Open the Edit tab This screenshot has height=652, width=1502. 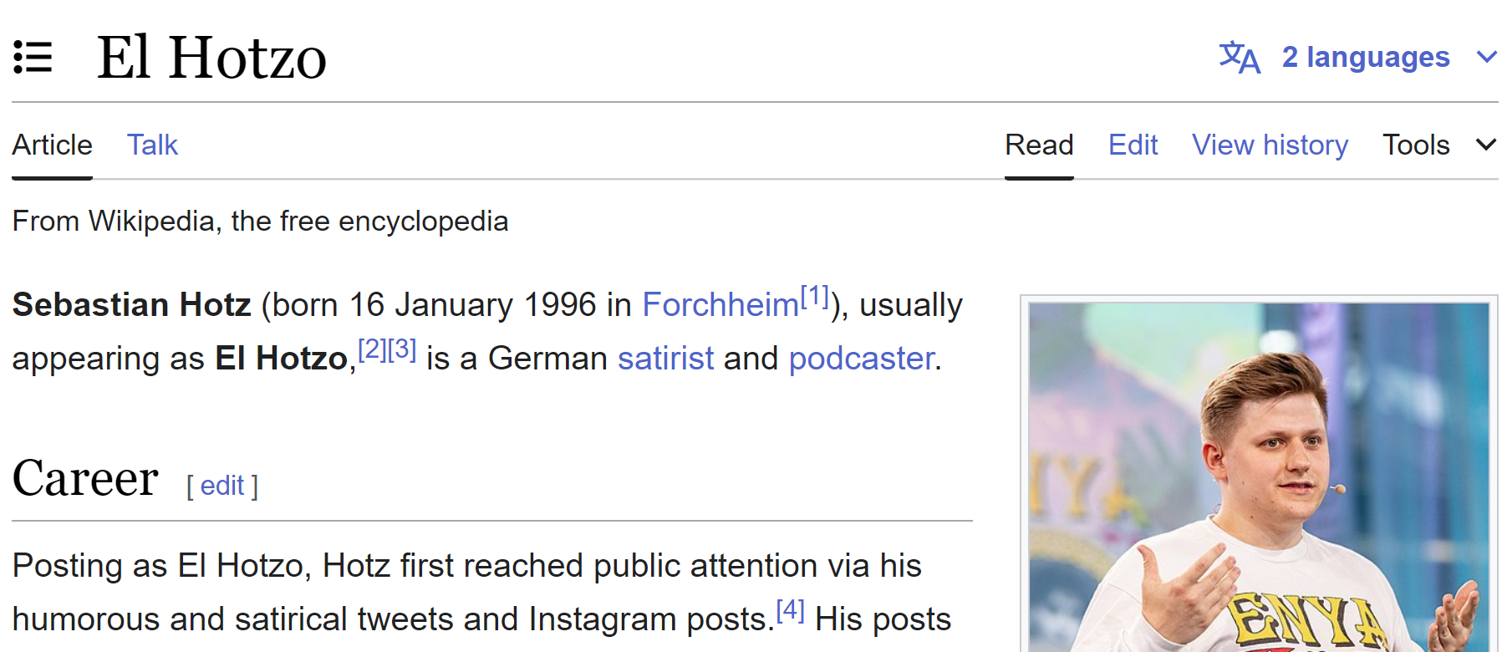[x=1132, y=145]
